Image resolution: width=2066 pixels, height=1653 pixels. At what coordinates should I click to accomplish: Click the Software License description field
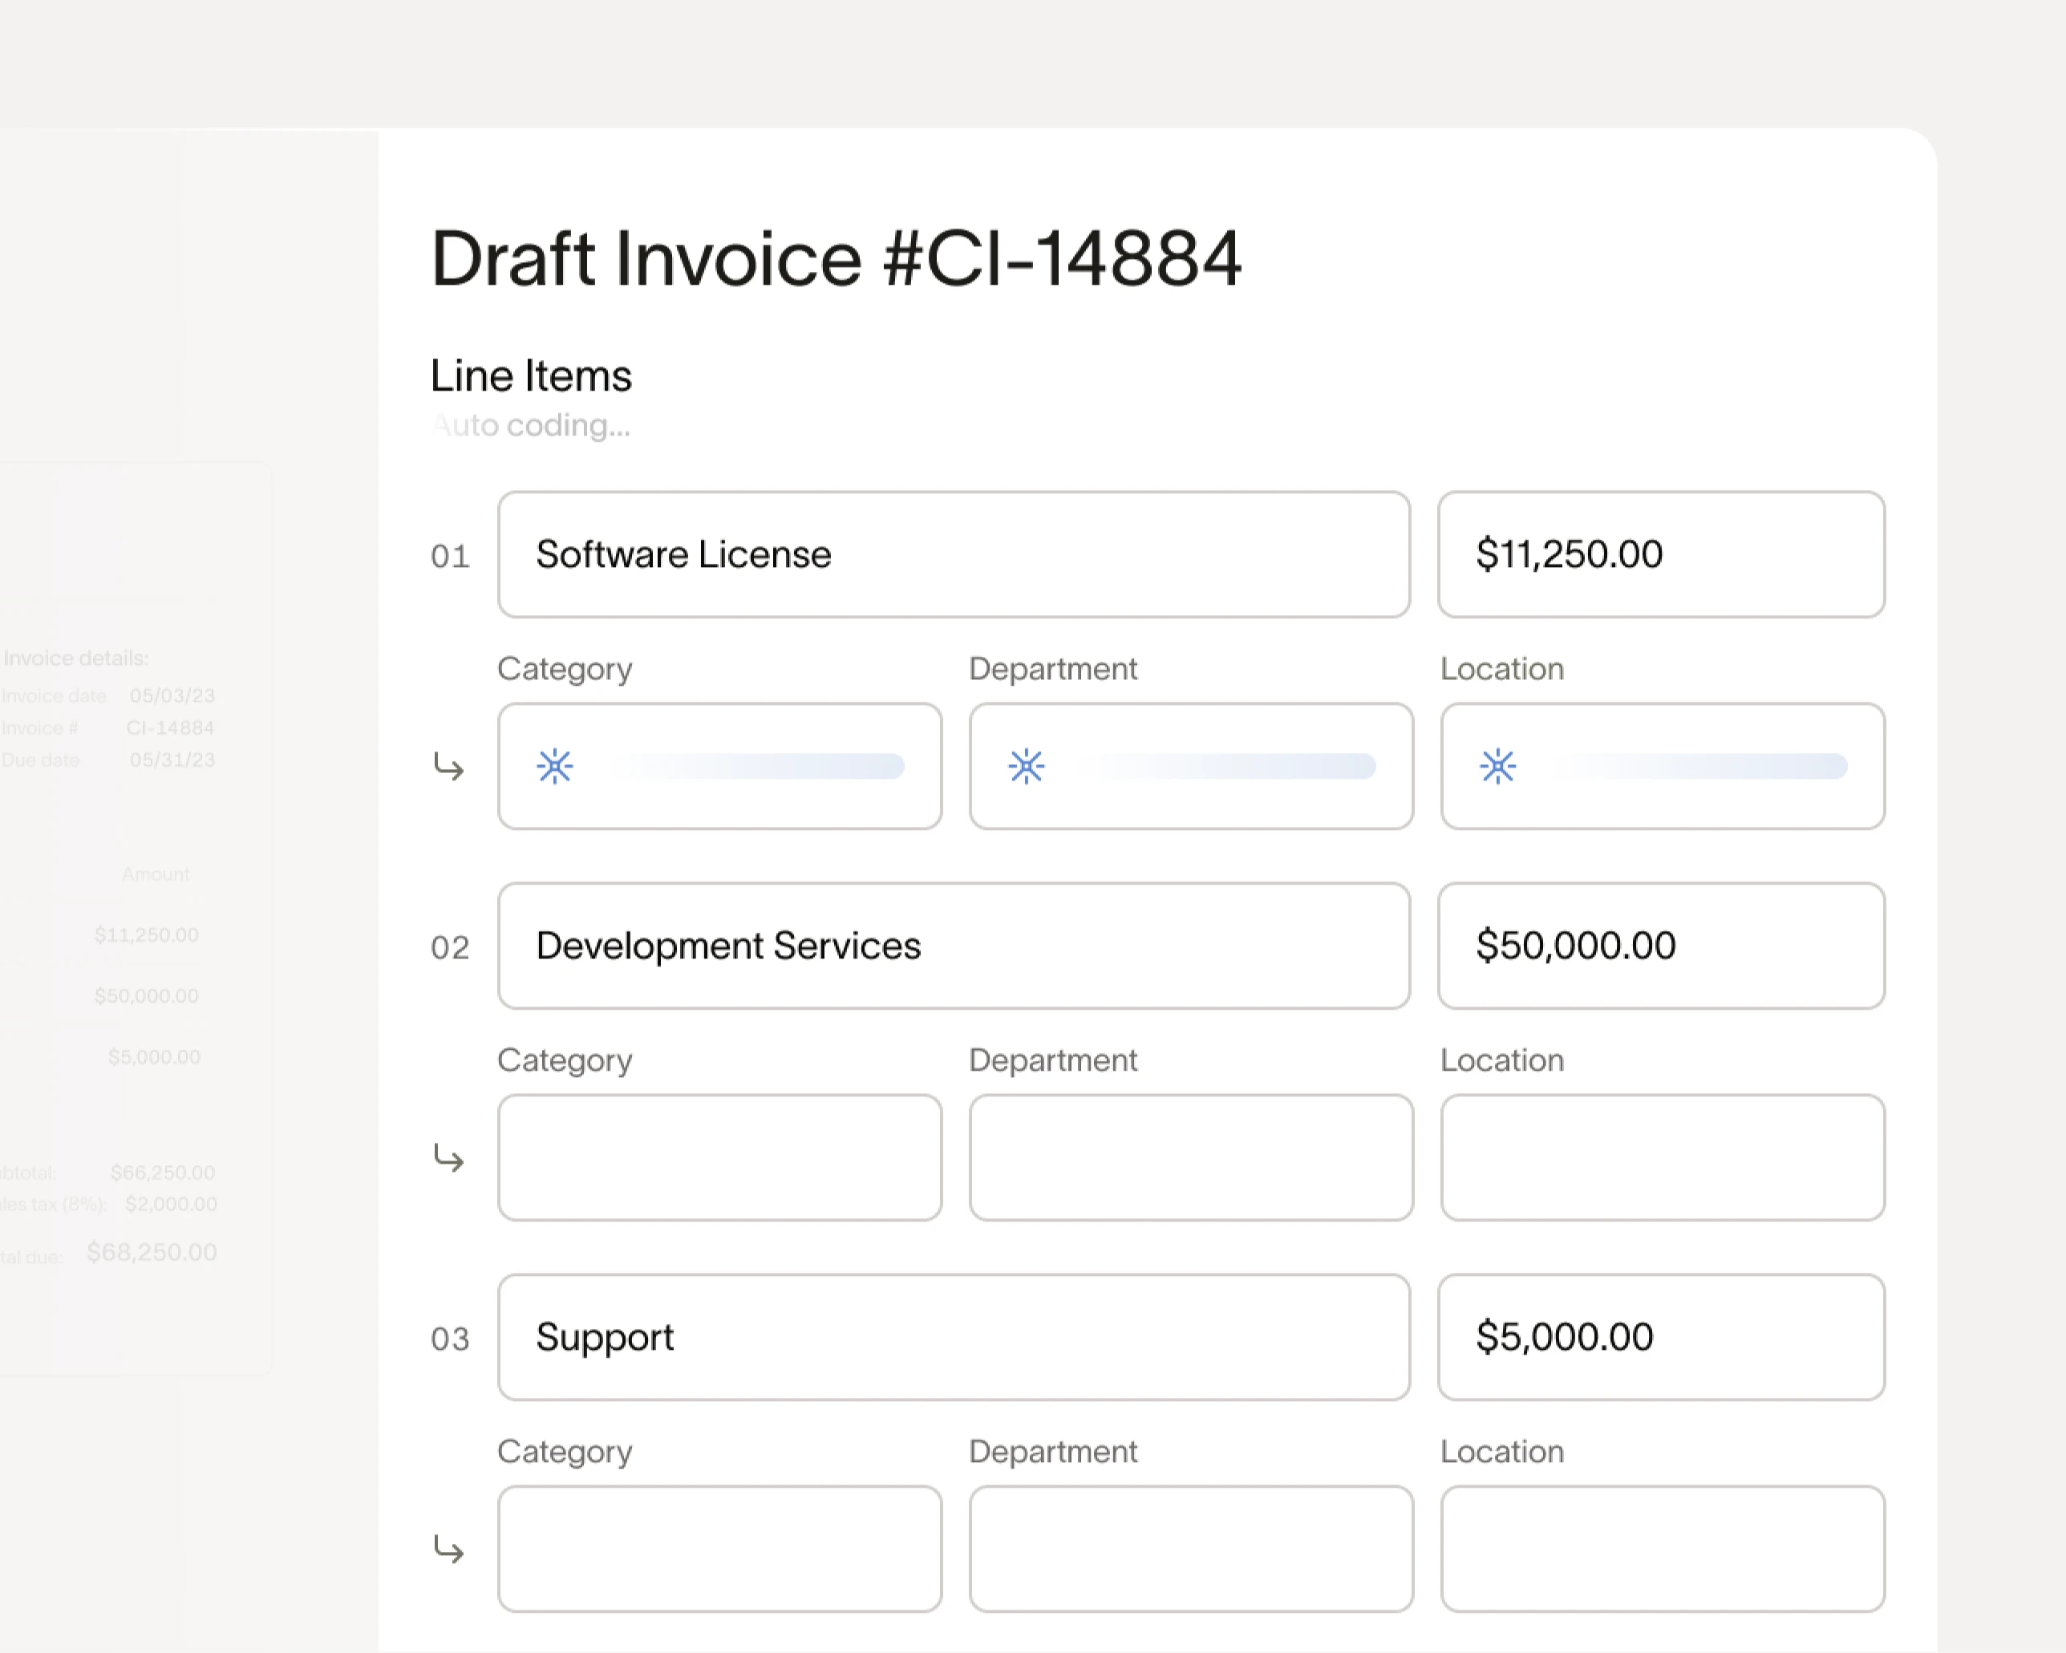[x=954, y=555]
